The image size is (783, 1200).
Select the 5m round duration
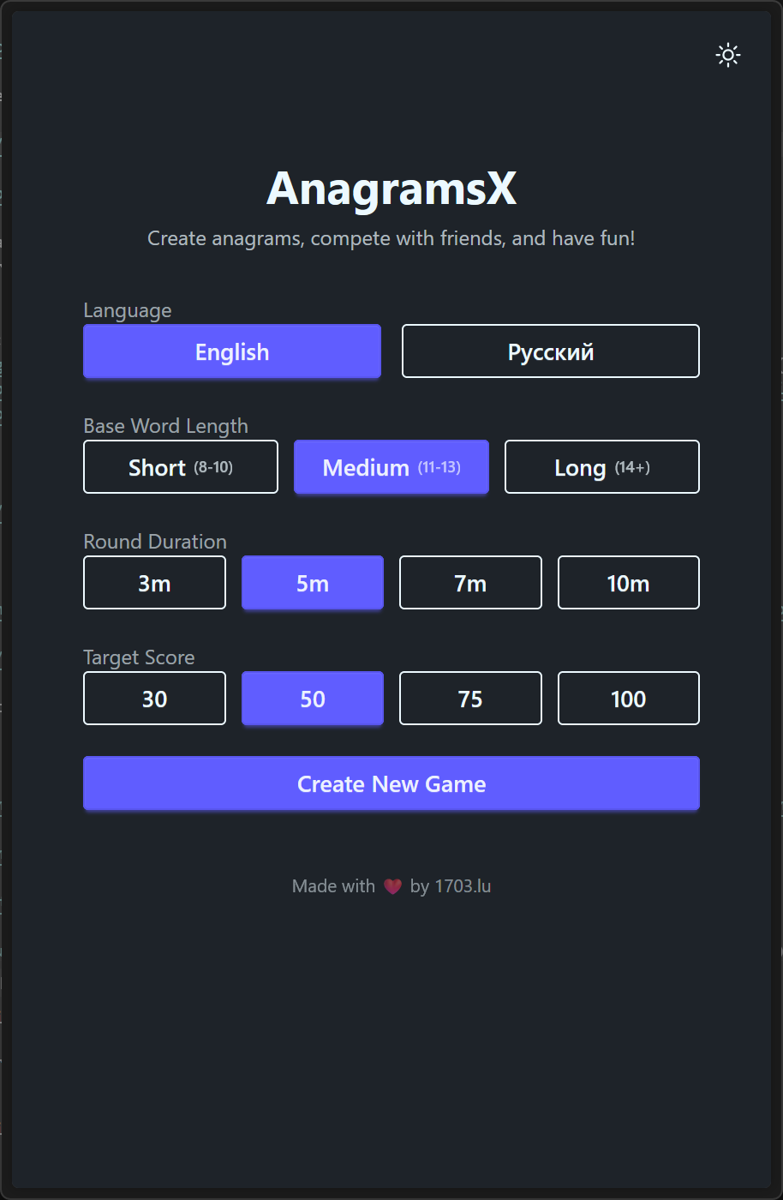pos(313,583)
